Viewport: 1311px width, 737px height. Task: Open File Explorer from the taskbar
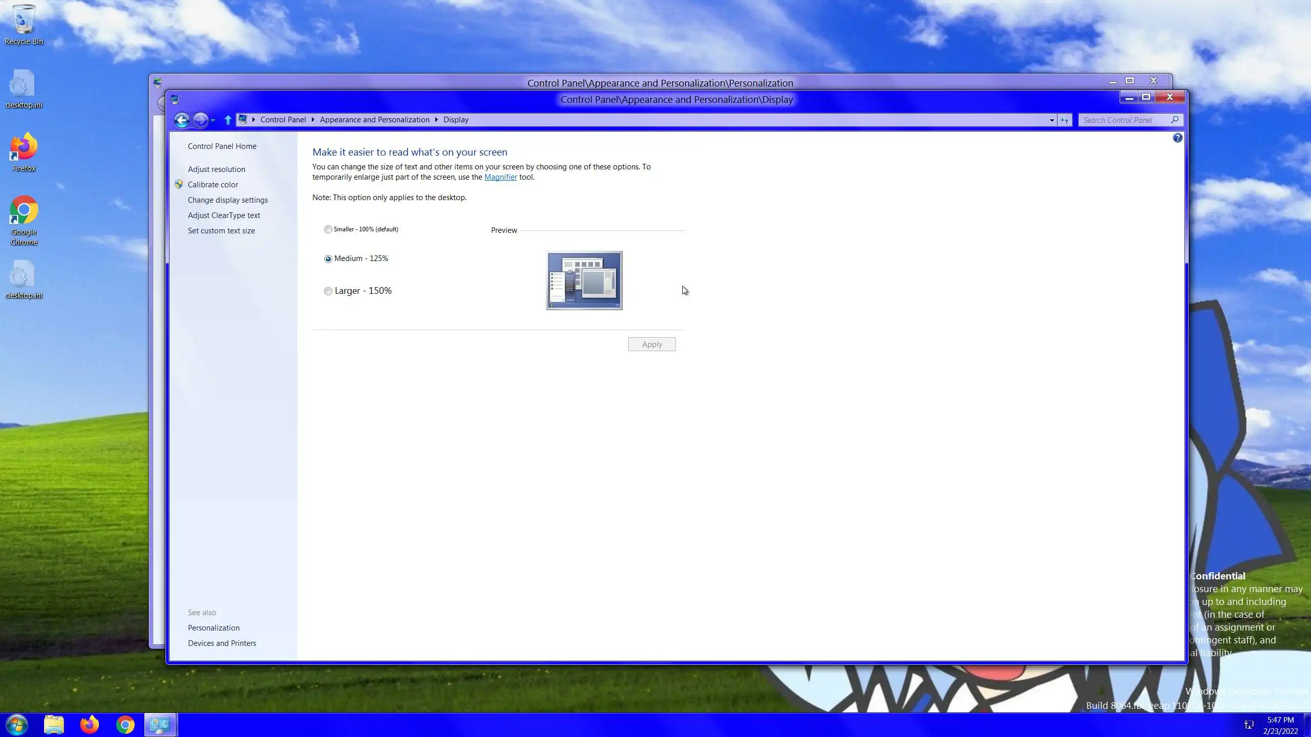(54, 724)
